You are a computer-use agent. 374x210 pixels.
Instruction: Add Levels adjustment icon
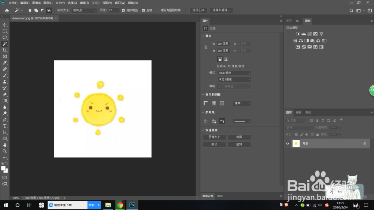coord(304,34)
